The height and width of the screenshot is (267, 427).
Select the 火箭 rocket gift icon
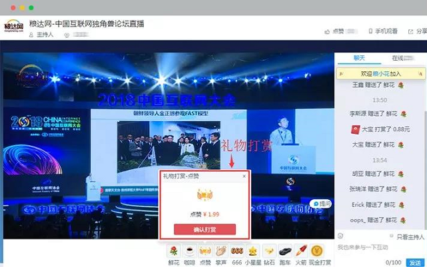301,251
